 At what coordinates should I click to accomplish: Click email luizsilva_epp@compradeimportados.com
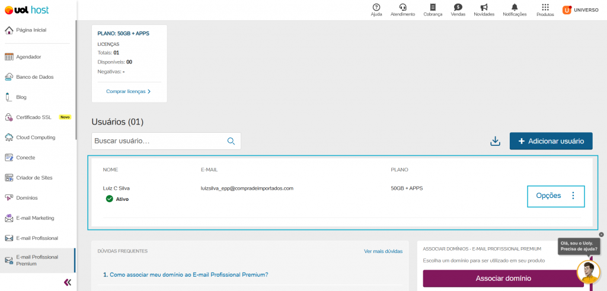point(247,188)
